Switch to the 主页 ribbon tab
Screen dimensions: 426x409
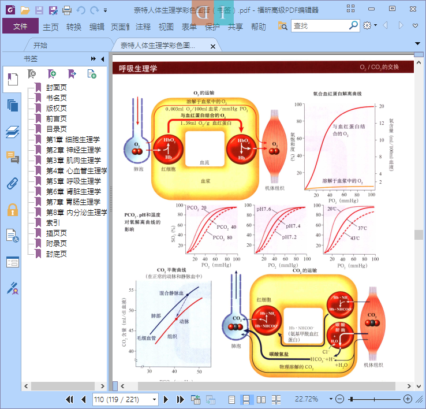click(51, 27)
